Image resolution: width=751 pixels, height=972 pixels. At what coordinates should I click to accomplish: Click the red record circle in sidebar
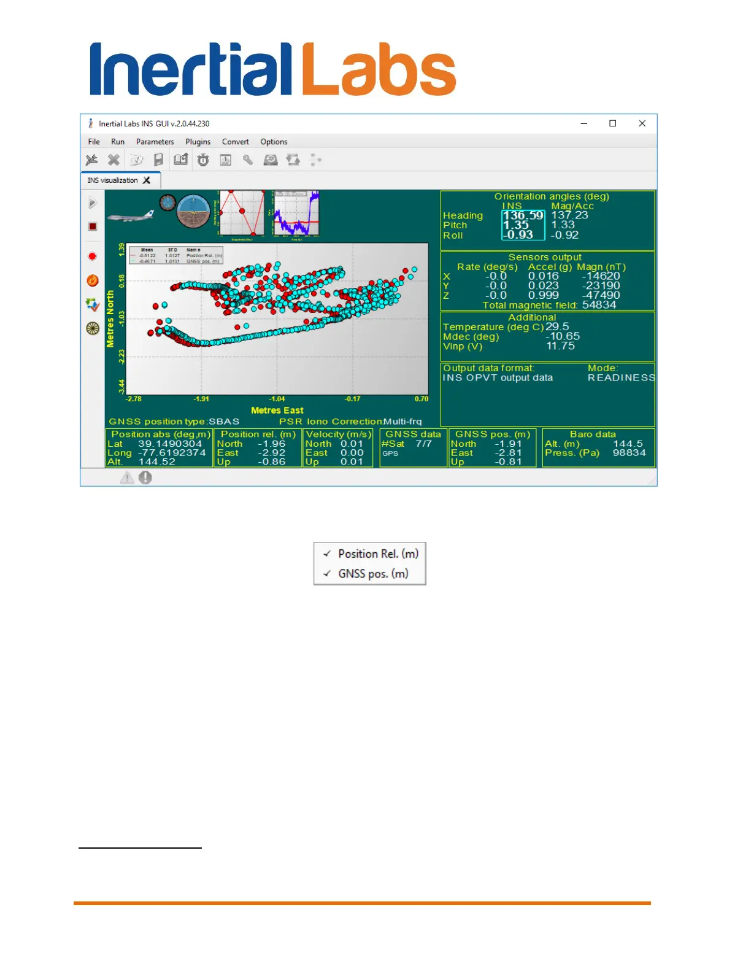tap(93, 256)
